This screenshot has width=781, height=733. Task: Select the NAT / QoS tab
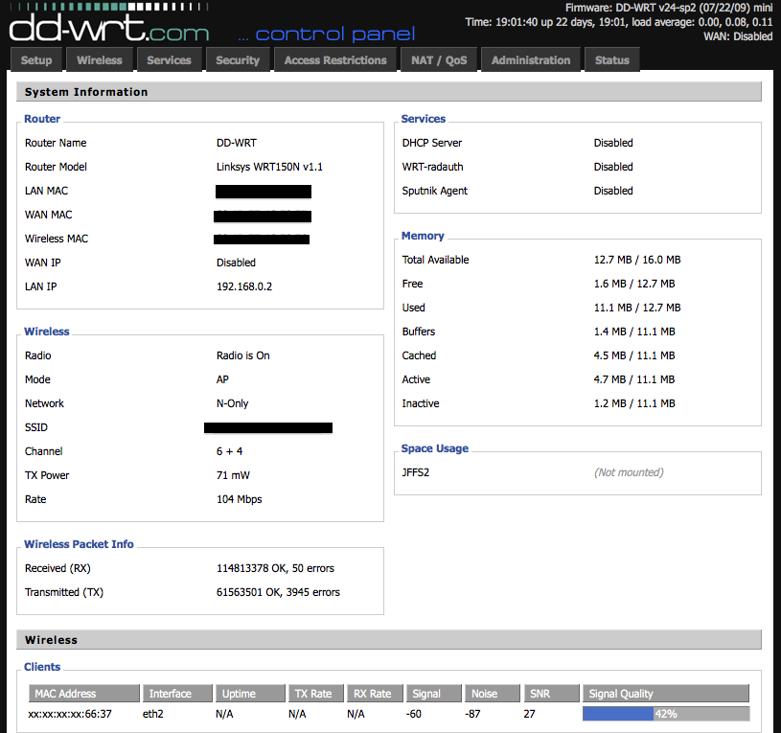coord(439,59)
